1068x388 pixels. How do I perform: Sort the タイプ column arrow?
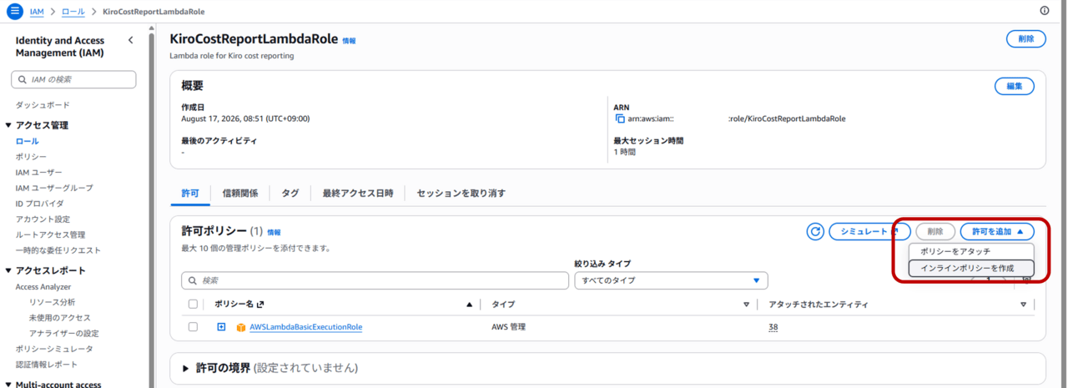pyautogui.click(x=747, y=305)
